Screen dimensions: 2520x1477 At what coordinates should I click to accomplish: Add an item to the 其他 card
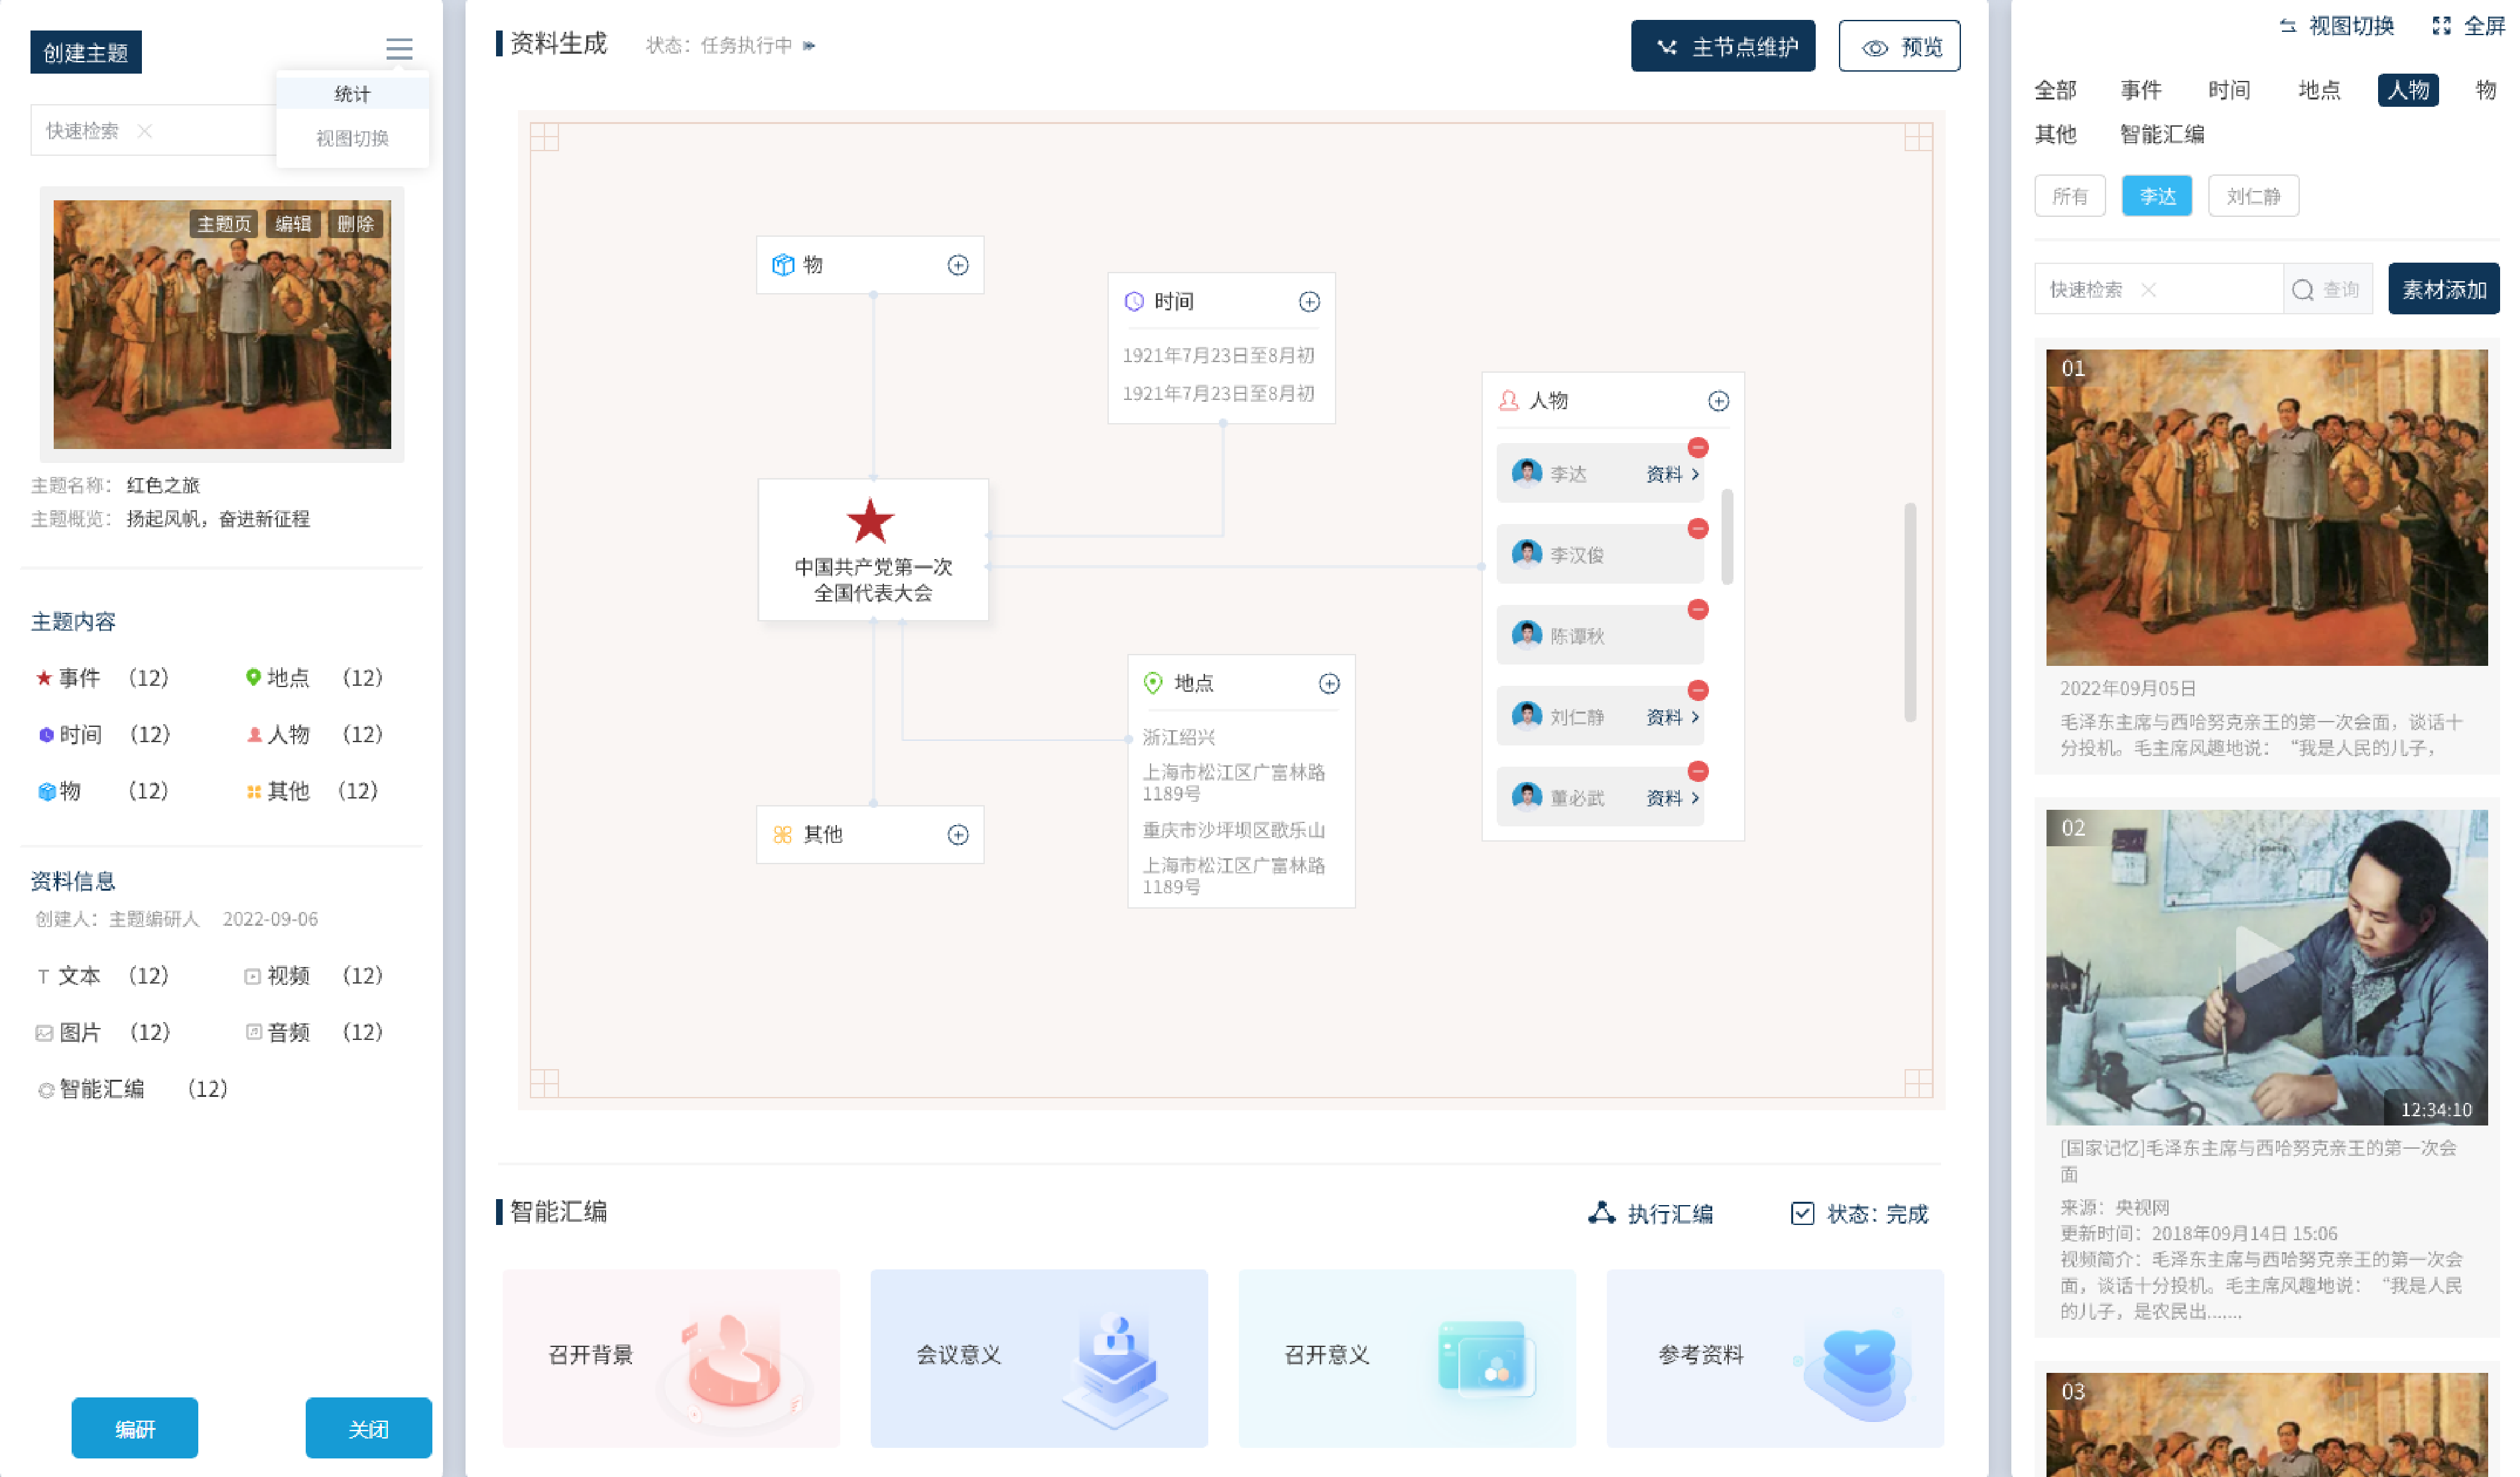pos(958,835)
